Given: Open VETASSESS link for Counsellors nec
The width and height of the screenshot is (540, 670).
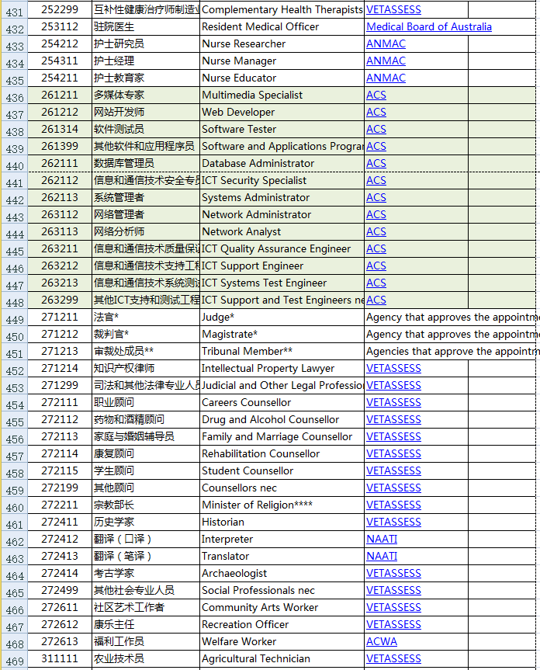Looking at the screenshot, I should [x=393, y=488].
